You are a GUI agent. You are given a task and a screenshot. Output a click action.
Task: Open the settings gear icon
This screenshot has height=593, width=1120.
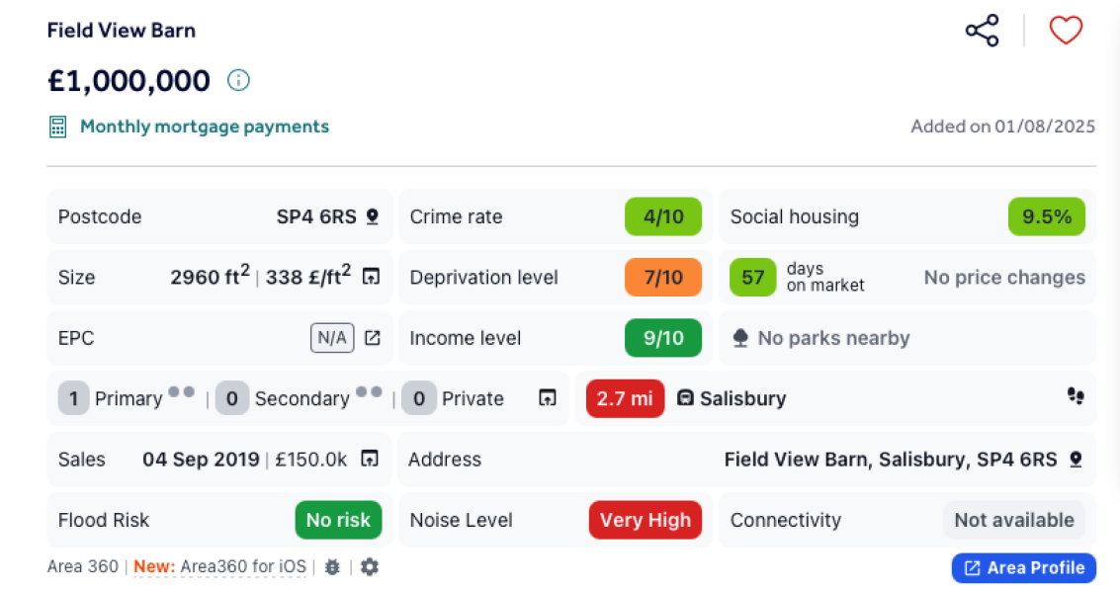click(370, 567)
